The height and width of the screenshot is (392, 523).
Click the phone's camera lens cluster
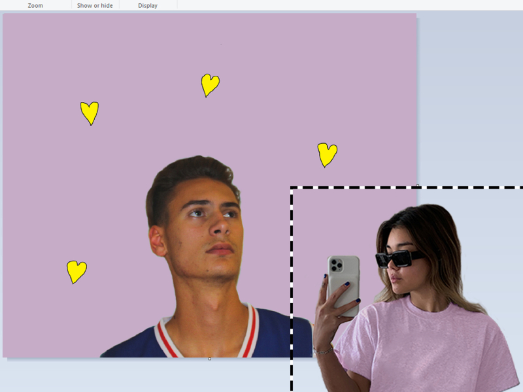click(336, 265)
